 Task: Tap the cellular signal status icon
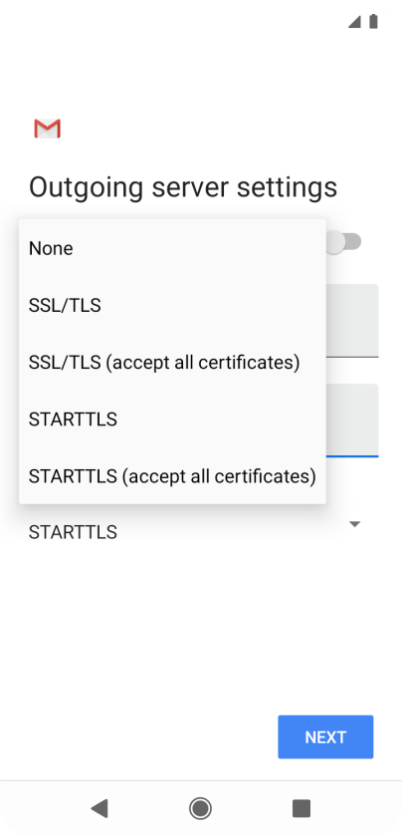(354, 22)
